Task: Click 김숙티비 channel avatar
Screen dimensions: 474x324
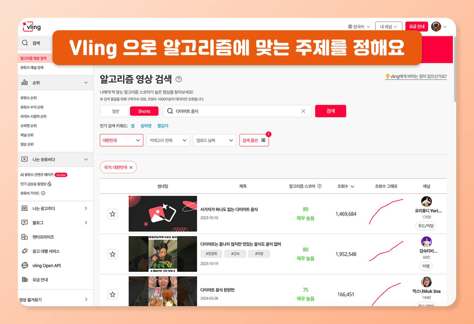Action: (426, 242)
